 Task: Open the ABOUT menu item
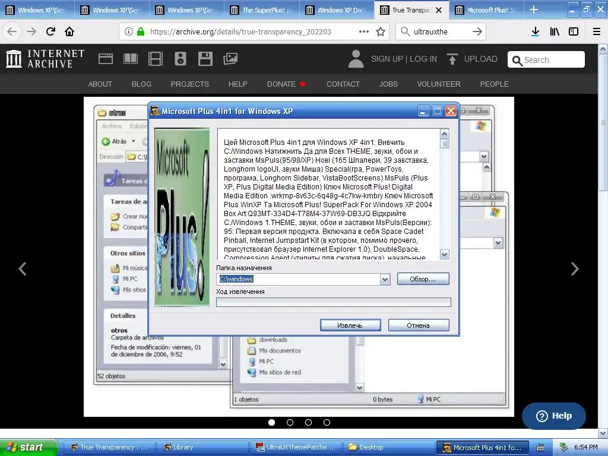click(100, 84)
